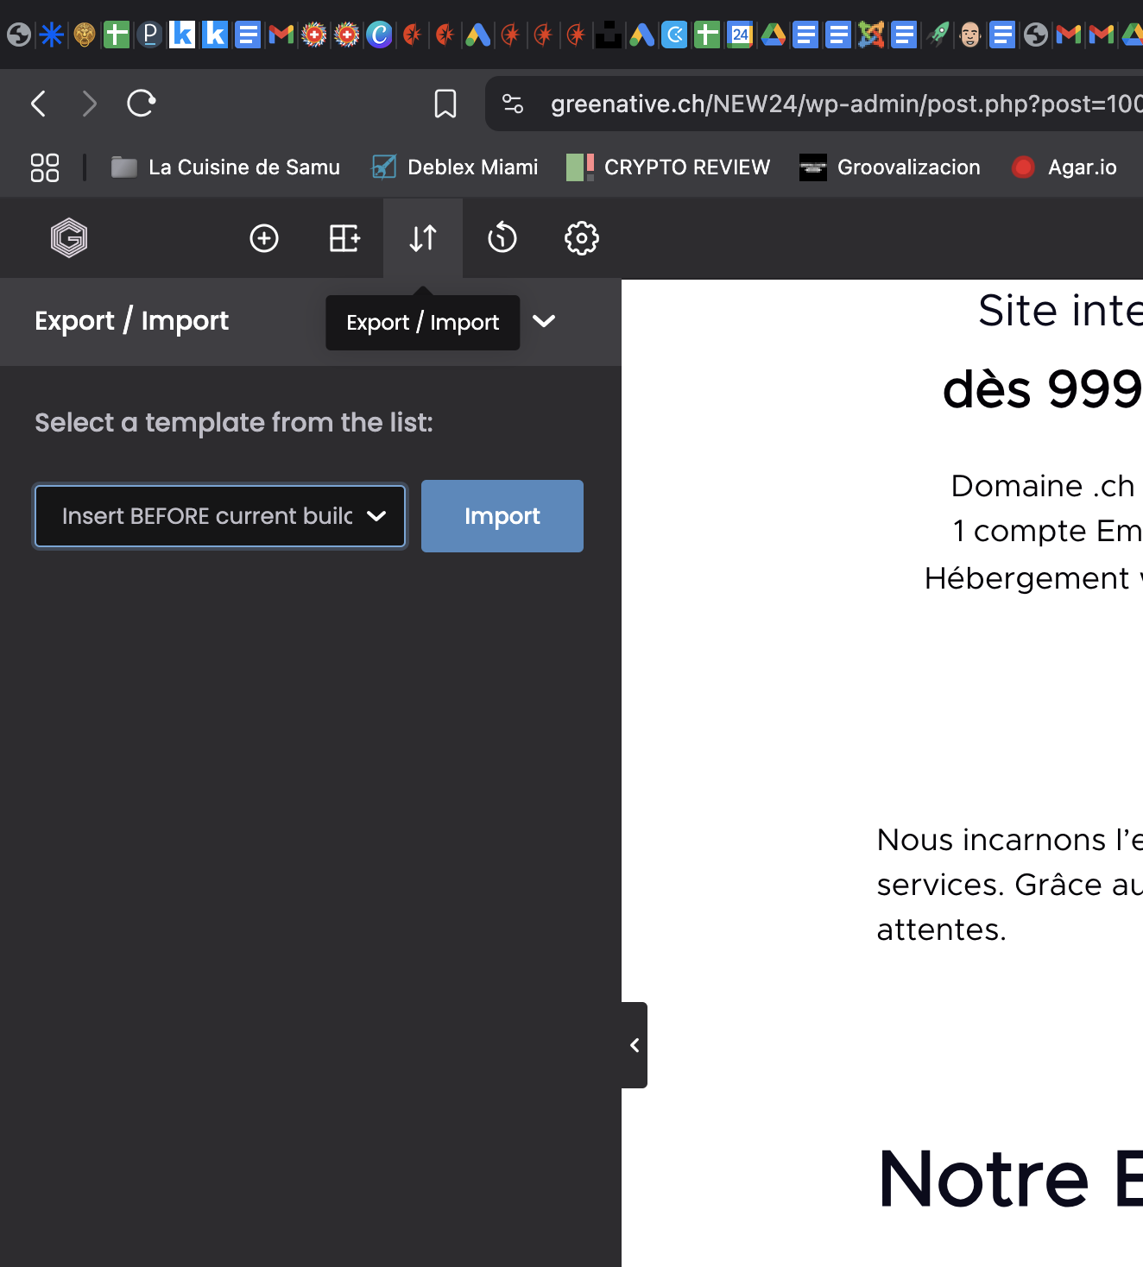Click the 'Site inte' heading on page
Image resolution: width=1143 pixels, height=1267 pixels.
click(1060, 311)
